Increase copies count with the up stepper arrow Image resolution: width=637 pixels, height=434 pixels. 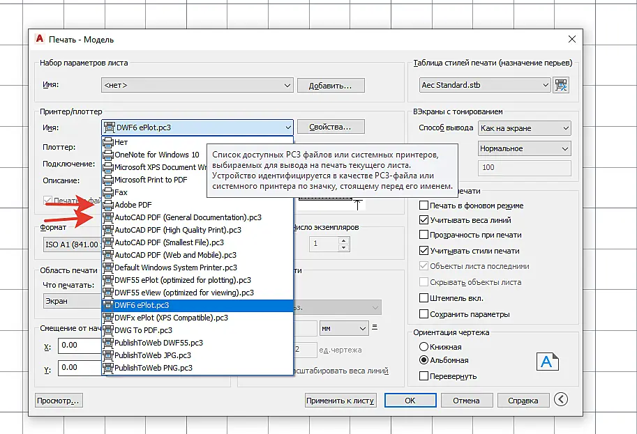pyautogui.click(x=343, y=240)
